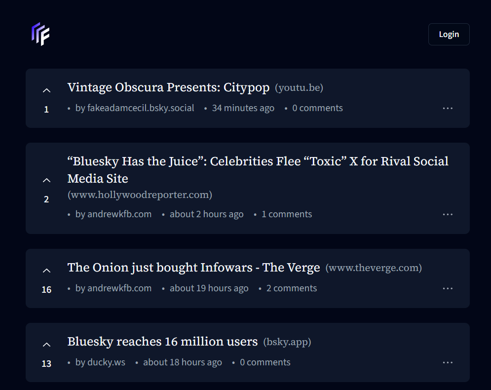Upvote the Vintage Obscura Citypop post
Image resolution: width=491 pixels, height=390 pixels.
(x=46, y=90)
